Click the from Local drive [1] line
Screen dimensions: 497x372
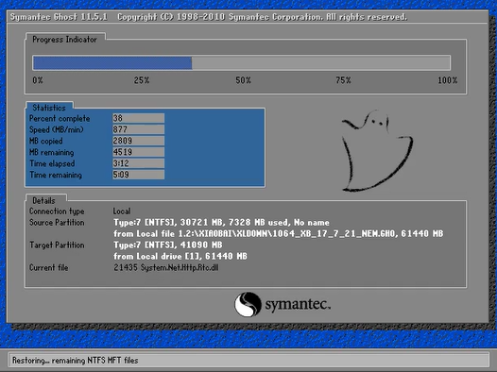pos(180,256)
